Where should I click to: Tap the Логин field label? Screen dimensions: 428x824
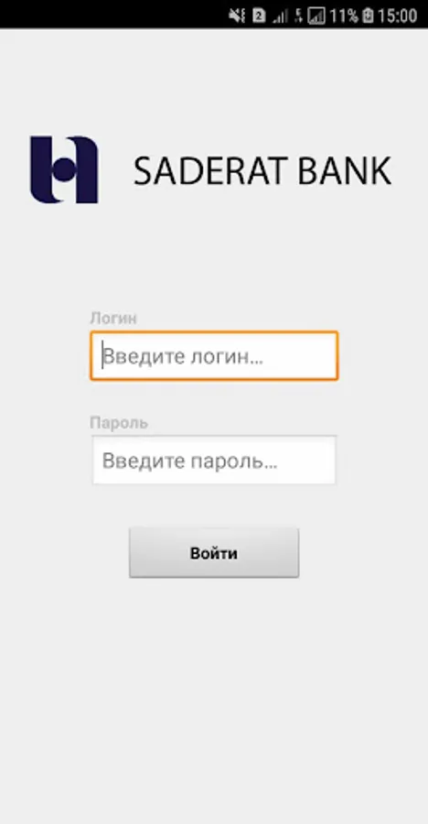[x=113, y=318]
